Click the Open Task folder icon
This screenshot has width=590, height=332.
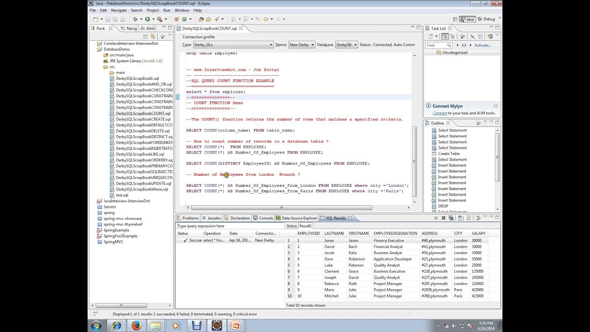(208, 19)
